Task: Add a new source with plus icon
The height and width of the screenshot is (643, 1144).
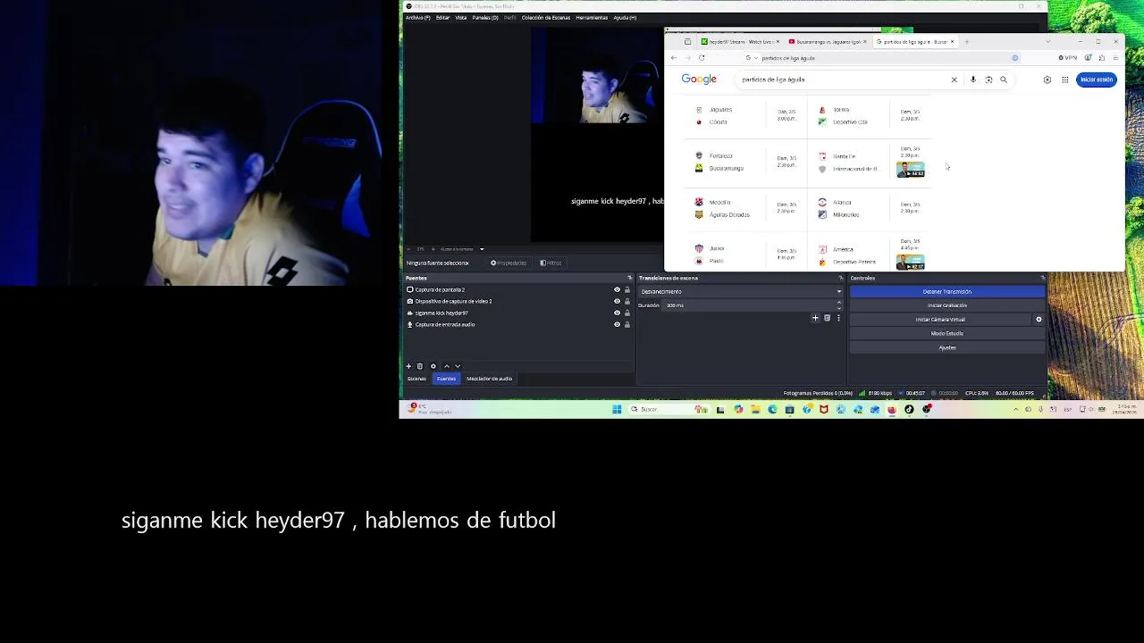Action: click(x=408, y=366)
